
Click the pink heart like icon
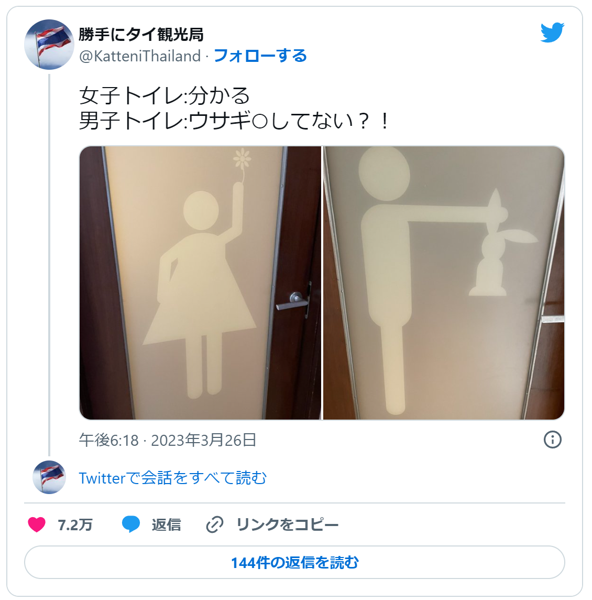[x=37, y=524]
